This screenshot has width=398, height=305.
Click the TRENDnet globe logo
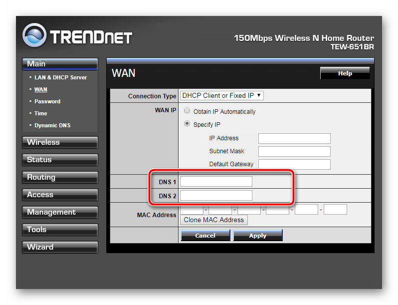pos(34,35)
